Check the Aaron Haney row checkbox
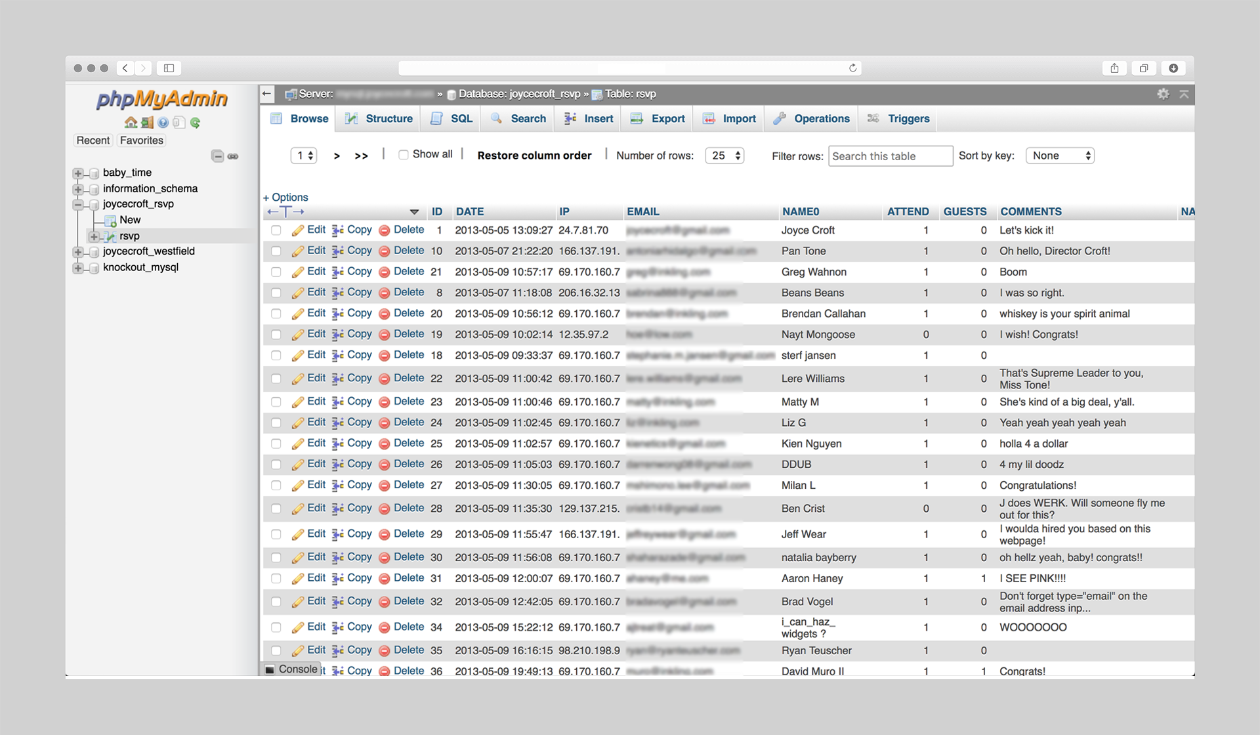Image resolution: width=1260 pixels, height=735 pixels. point(276,579)
